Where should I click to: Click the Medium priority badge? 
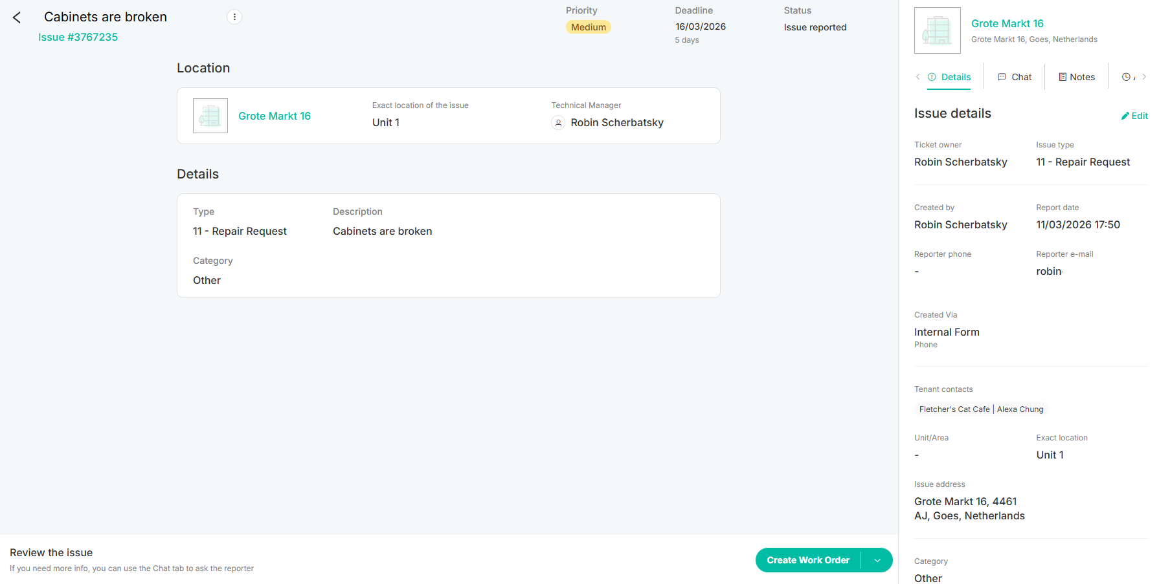click(x=588, y=27)
